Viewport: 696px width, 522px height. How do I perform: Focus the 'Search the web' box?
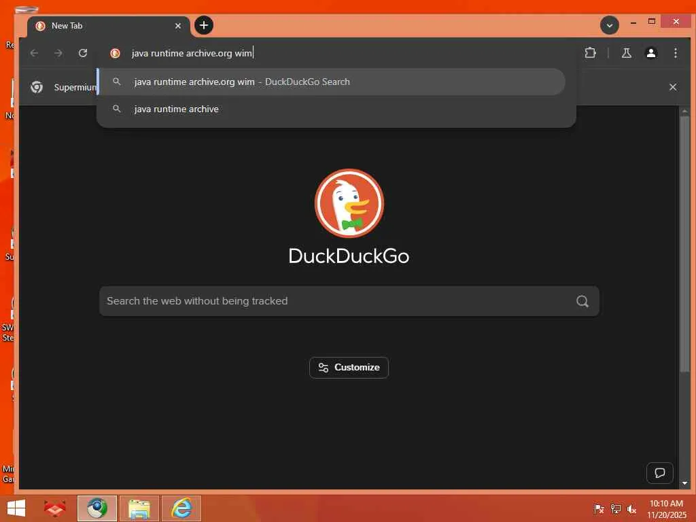click(349, 301)
